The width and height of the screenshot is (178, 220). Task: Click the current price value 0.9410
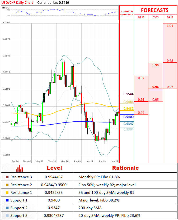pos(64,3)
